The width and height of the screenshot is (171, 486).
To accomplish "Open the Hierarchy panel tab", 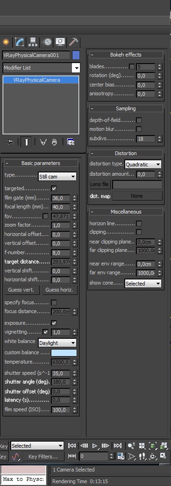I will click(x=33, y=42).
